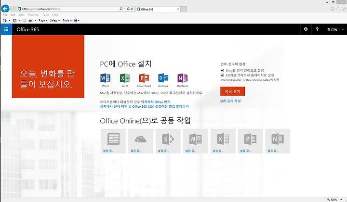The height and width of the screenshot is (202, 347).
Task: Click the browser Home icon
Action: tap(333, 9)
